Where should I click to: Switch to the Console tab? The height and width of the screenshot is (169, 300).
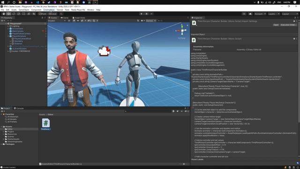(19, 108)
